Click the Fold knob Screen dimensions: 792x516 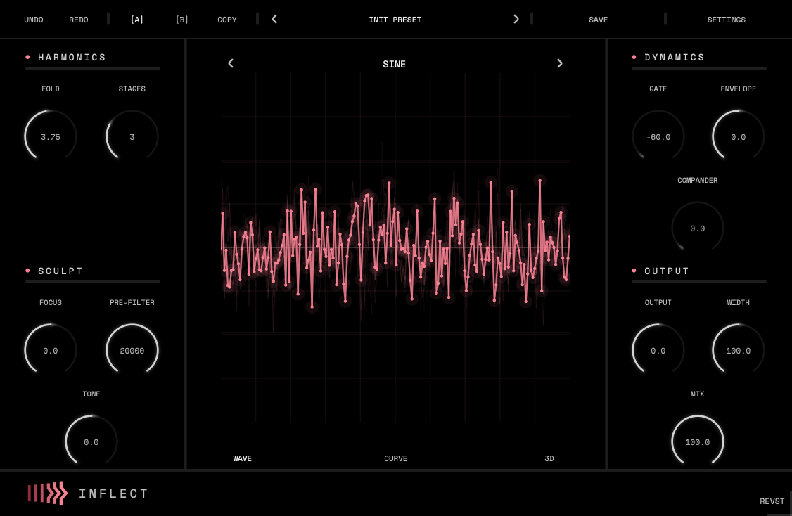point(51,136)
